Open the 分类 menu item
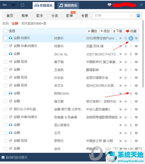 click(x=55, y=16)
